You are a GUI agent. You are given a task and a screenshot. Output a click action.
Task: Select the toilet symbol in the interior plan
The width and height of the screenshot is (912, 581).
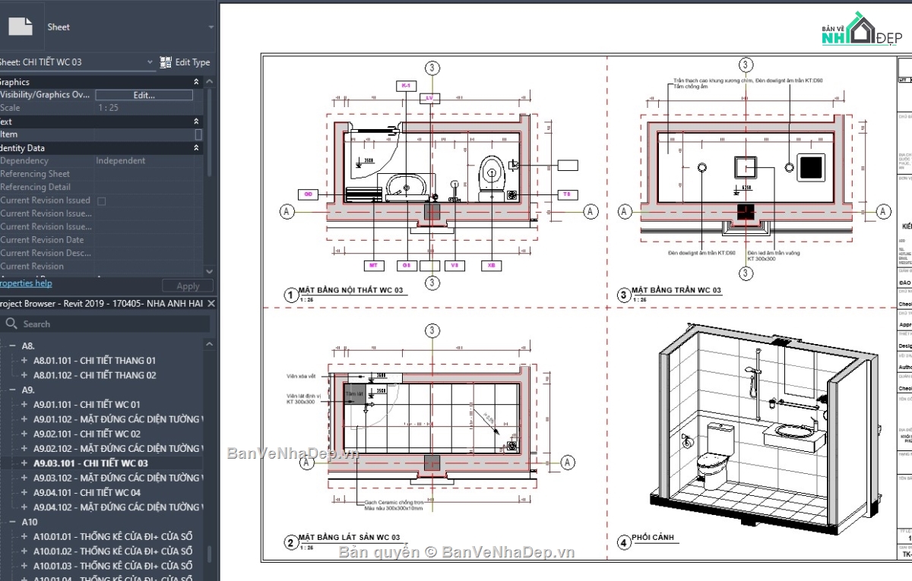pos(492,178)
